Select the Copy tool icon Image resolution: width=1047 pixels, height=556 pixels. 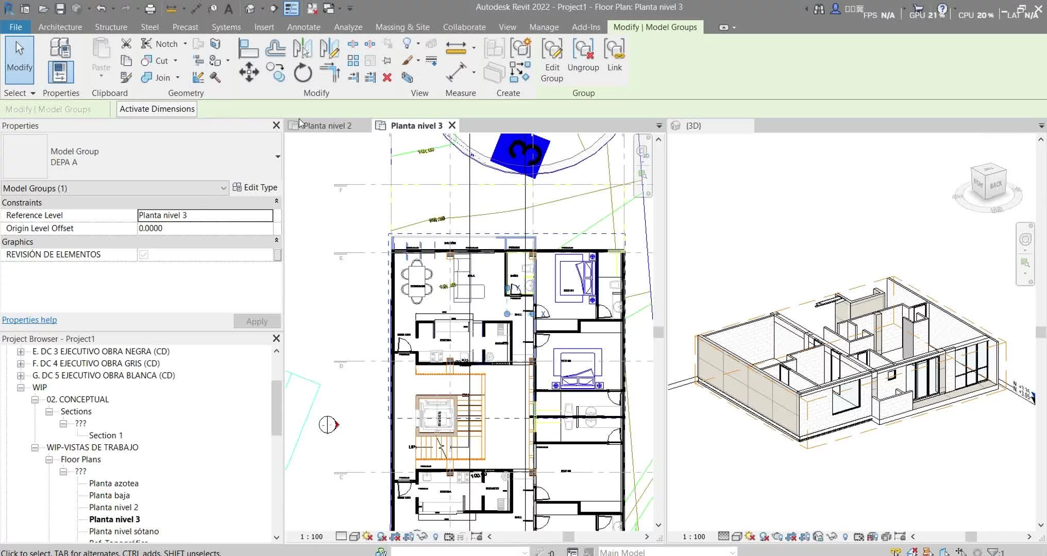(276, 72)
